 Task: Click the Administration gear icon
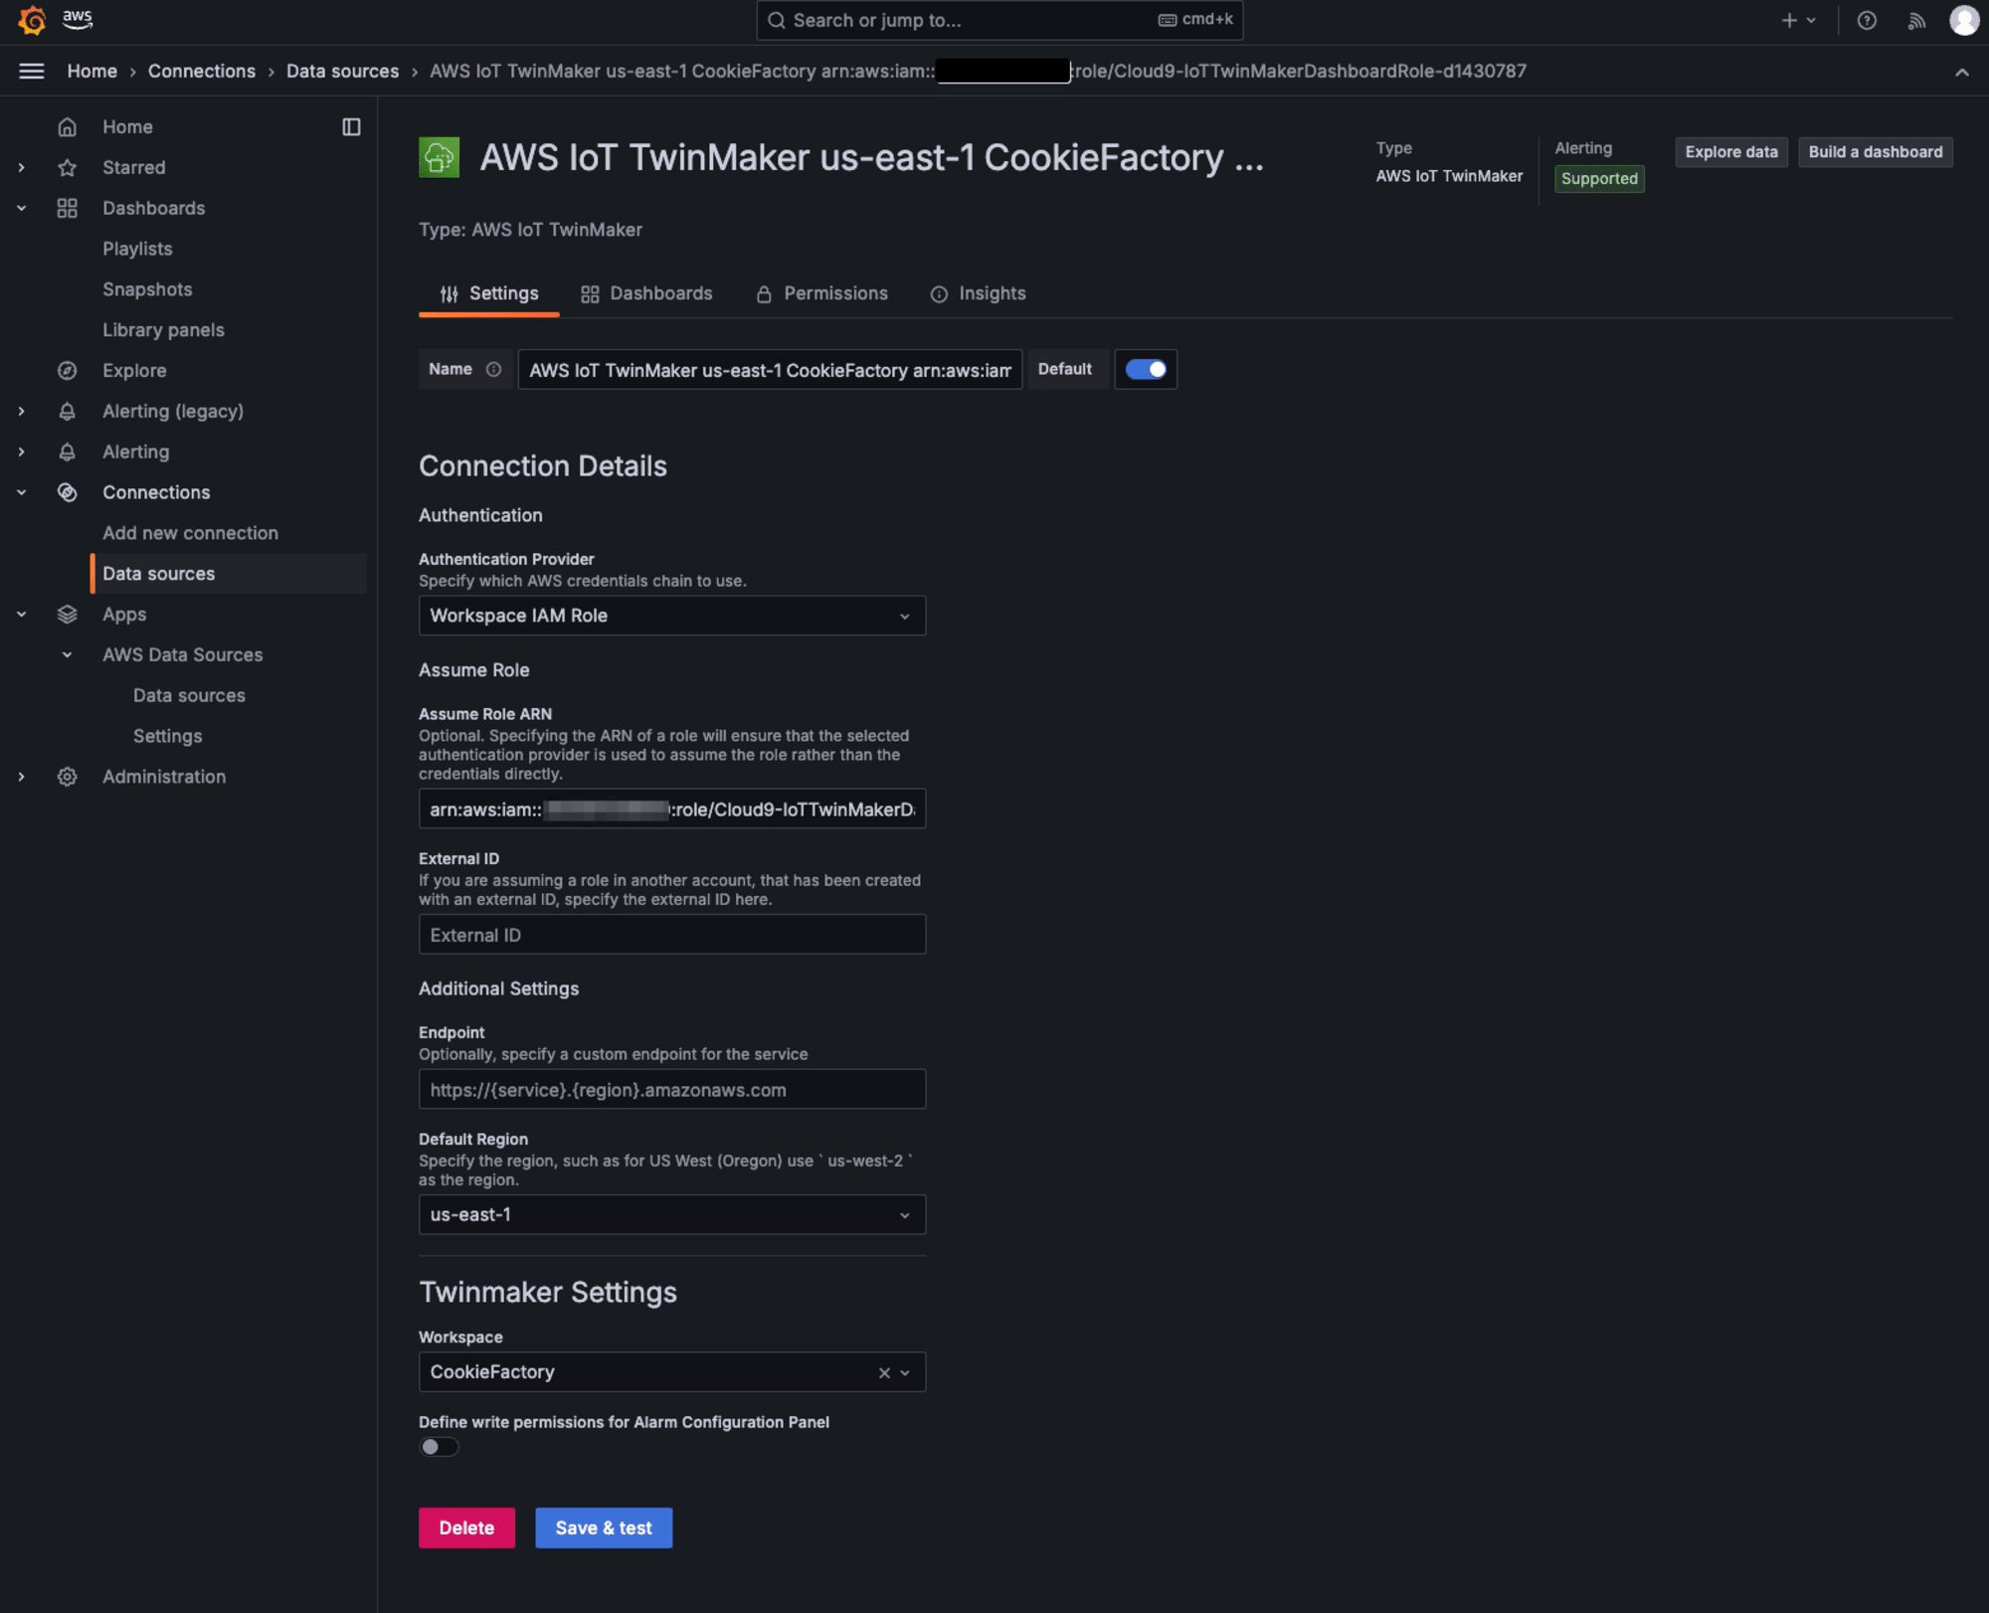(67, 777)
